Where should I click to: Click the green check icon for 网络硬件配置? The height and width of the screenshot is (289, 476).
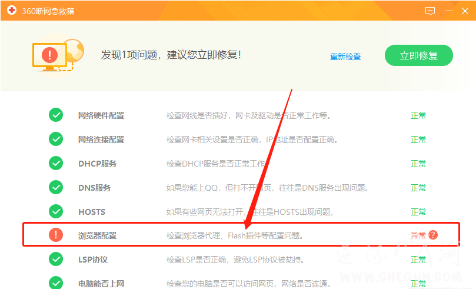[x=56, y=115]
